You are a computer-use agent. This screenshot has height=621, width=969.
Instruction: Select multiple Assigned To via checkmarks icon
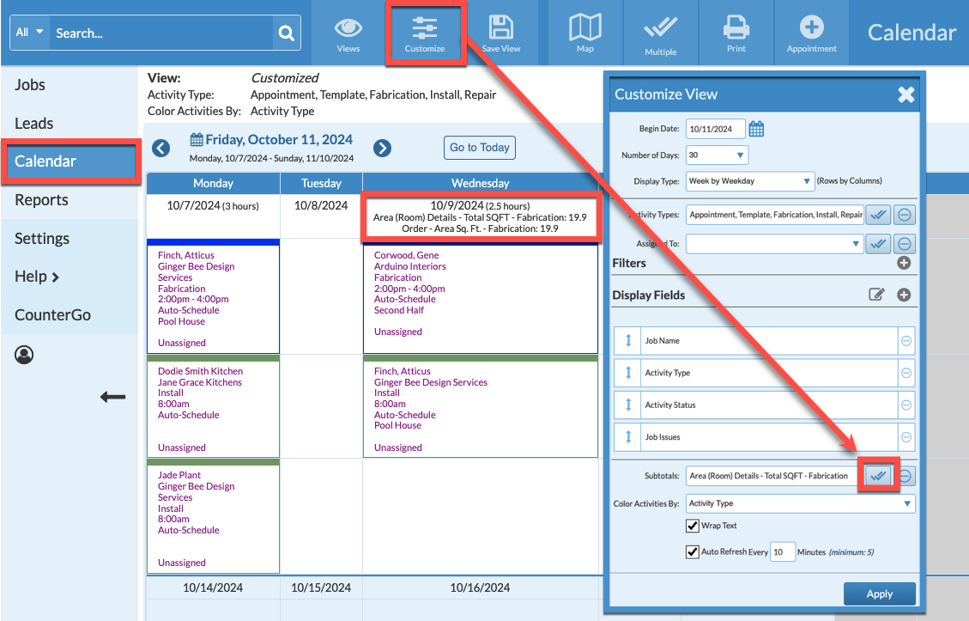[878, 244]
